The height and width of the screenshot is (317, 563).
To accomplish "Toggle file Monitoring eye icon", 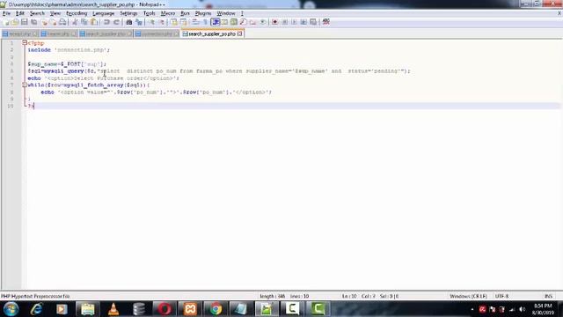I will click(x=263, y=22).
